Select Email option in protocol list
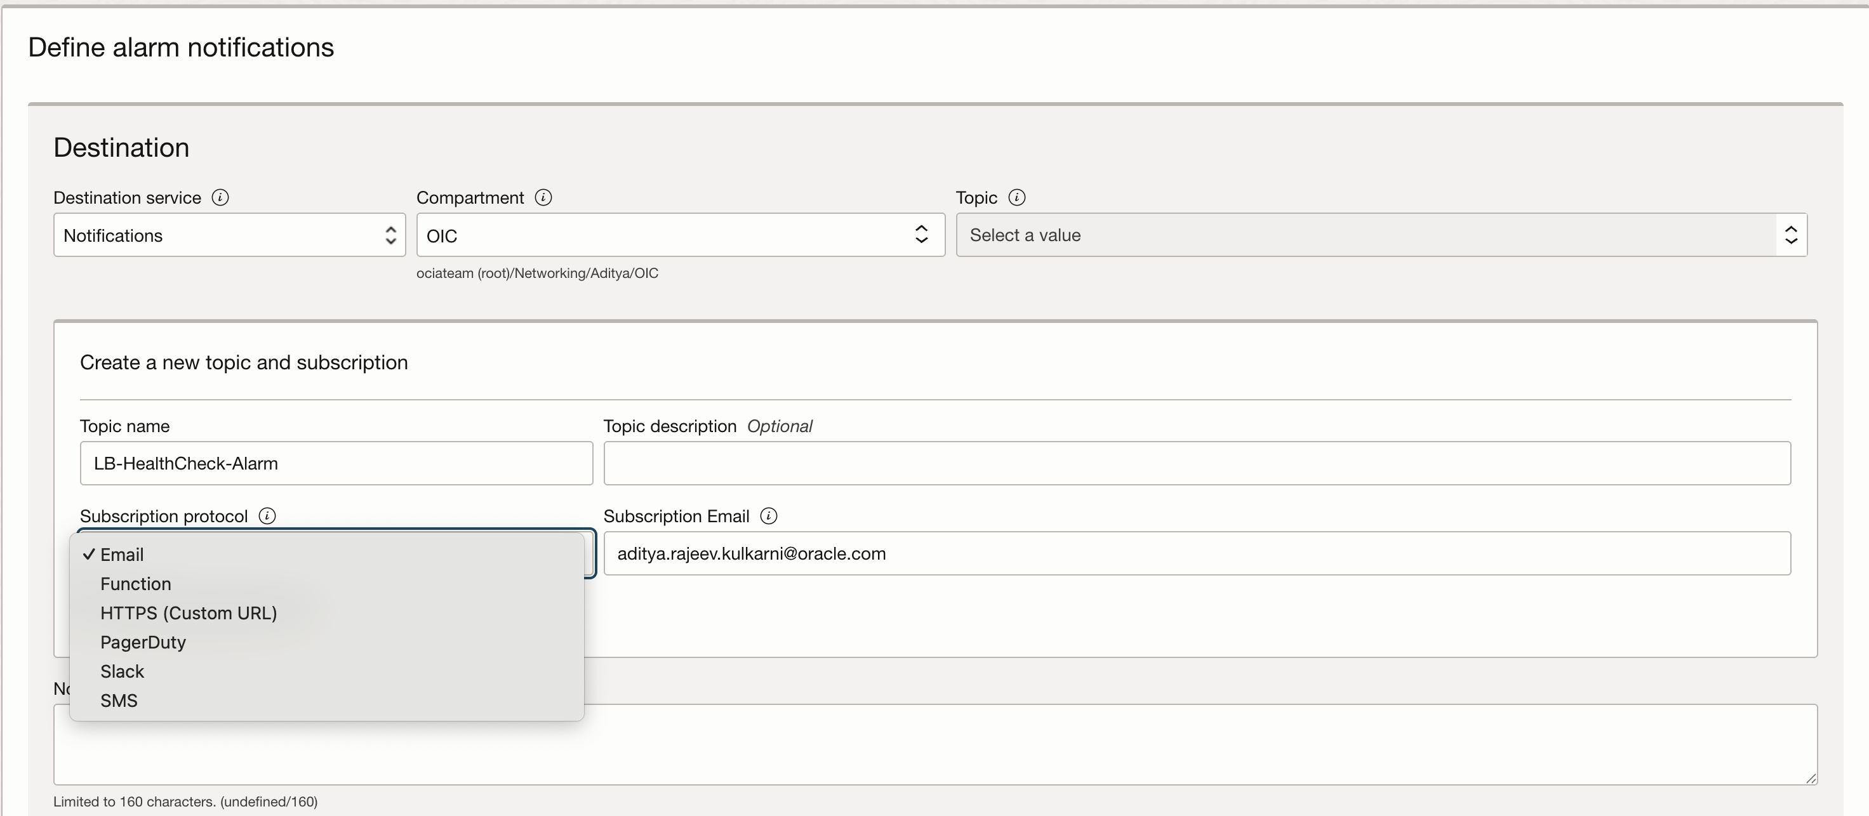 (x=122, y=554)
